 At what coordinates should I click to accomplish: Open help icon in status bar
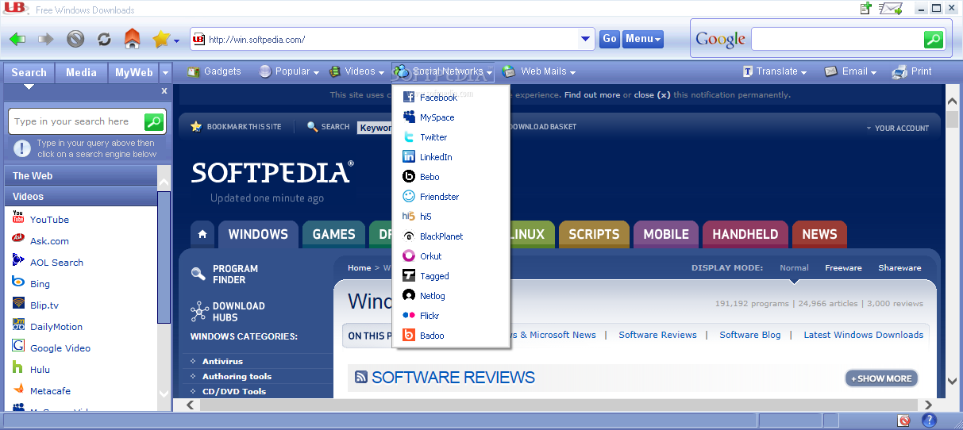pos(929,420)
